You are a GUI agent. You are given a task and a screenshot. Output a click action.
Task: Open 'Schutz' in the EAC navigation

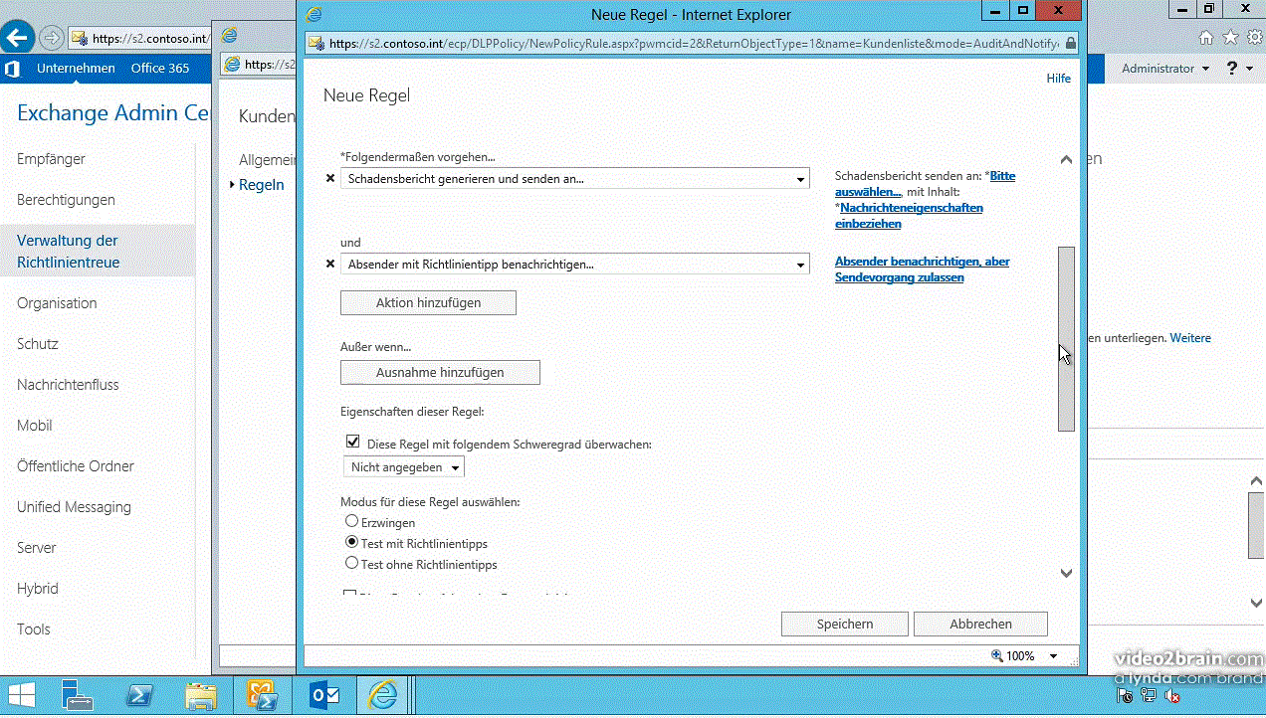(38, 344)
